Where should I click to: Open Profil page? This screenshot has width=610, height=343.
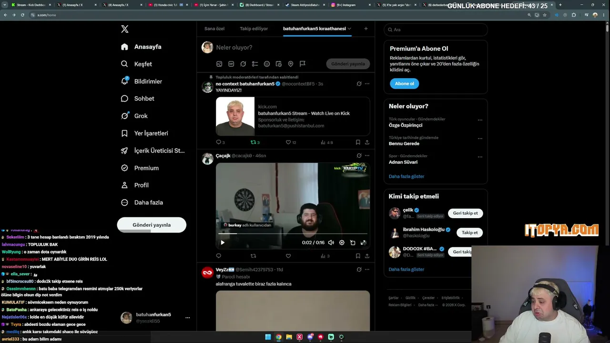[x=135, y=185]
